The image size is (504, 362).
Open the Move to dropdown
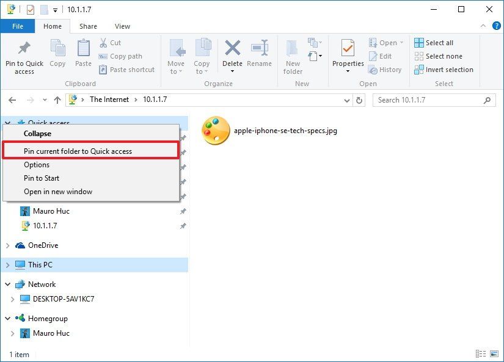pos(176,55)
